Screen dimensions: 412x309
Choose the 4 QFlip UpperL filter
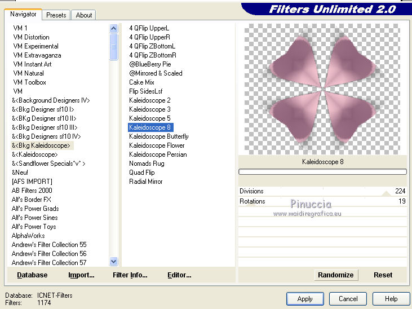click(149, 28)
